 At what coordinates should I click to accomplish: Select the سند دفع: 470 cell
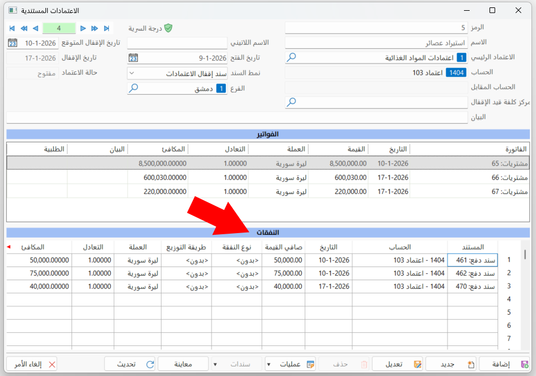(x=472, y=286)
